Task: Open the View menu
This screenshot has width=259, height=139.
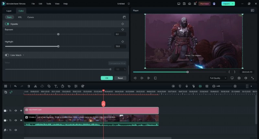Action: click(57, 4)
